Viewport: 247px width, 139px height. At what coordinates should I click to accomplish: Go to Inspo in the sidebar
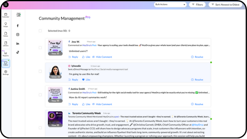[x=6, y=25]
